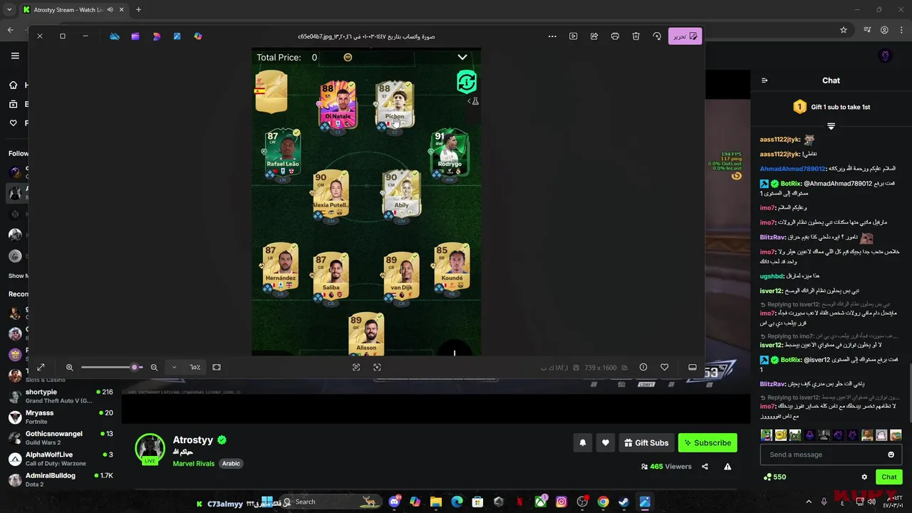Toggle follow heart for Atrostyy

(x=606, y=442)
